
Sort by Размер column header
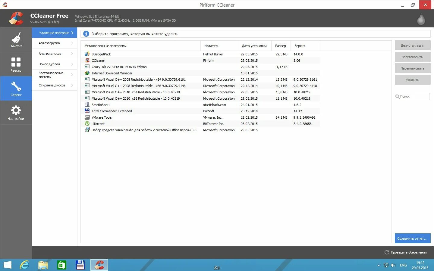[281, 46]
